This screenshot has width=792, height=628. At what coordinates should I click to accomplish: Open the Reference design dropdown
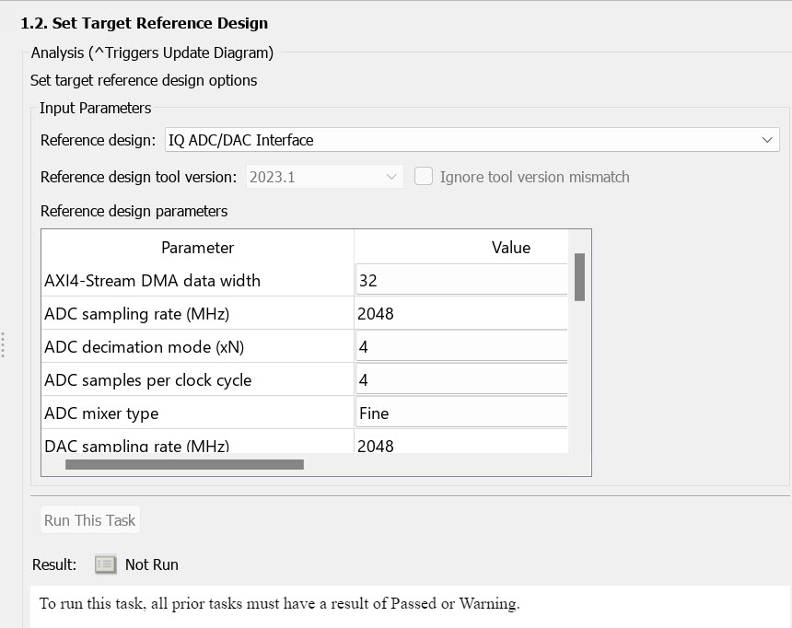point(472,140)
